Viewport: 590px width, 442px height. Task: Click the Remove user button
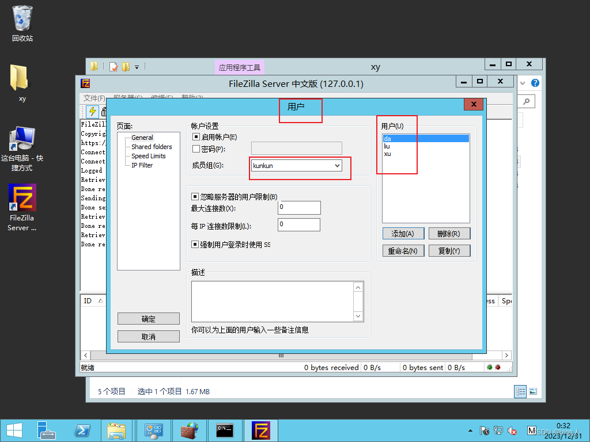click(449, 234)
